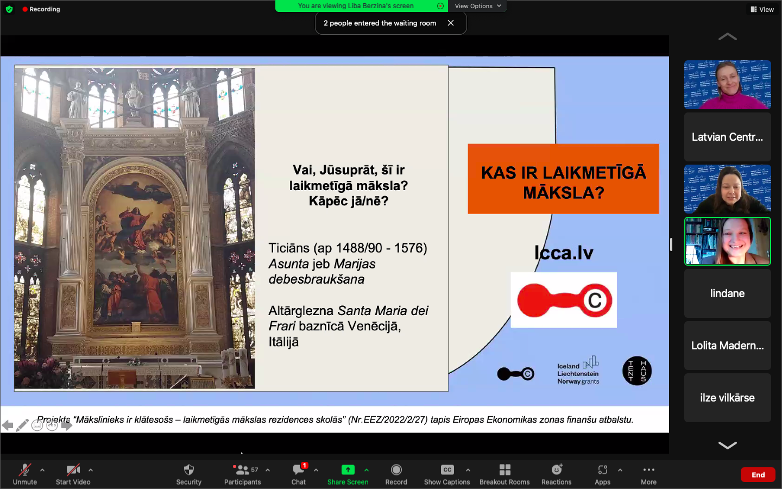The image size is (782, 489).
Task: Dismiss the waiting room notification
Action: tap(451, 23)
